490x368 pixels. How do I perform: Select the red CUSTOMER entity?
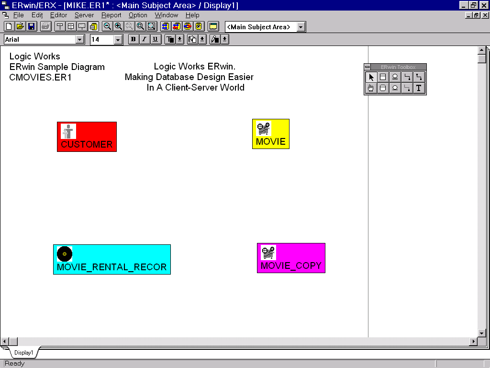tap(87, 137)
